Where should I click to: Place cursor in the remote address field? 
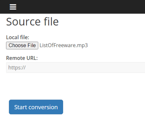click(75, 67)
